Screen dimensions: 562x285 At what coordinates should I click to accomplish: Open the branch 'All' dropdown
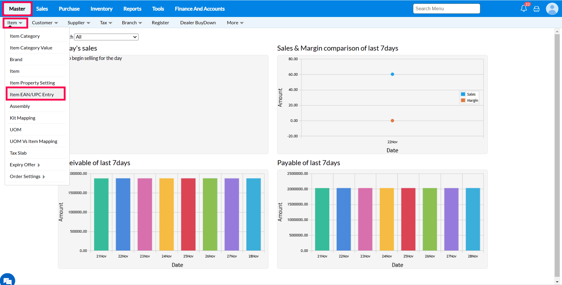coord(107,37)
